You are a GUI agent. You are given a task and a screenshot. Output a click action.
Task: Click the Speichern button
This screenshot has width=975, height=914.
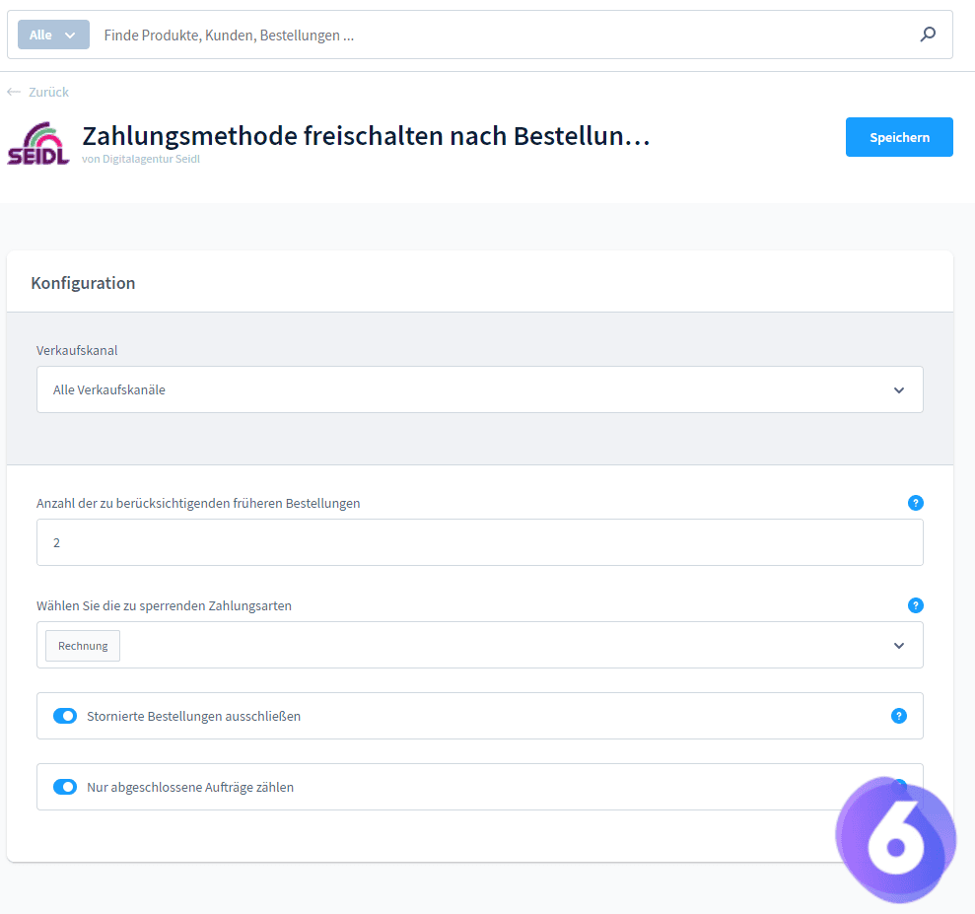pyautogui.click(x=898, y=136)
